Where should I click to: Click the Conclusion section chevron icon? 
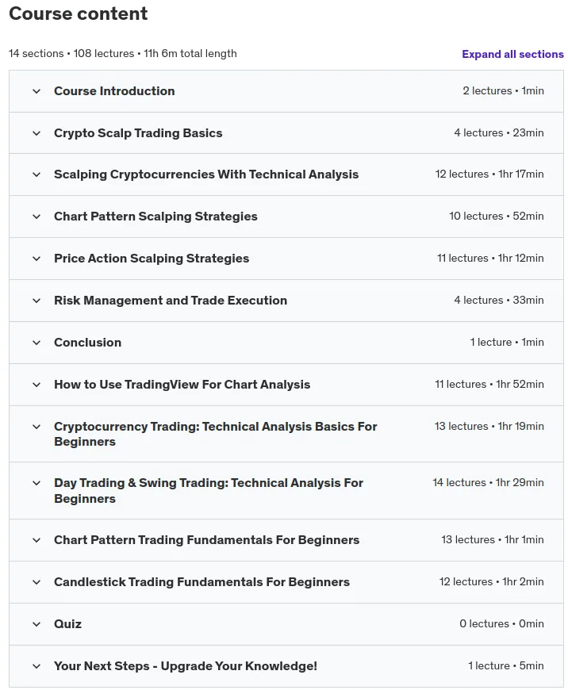(x=36, y=343)
